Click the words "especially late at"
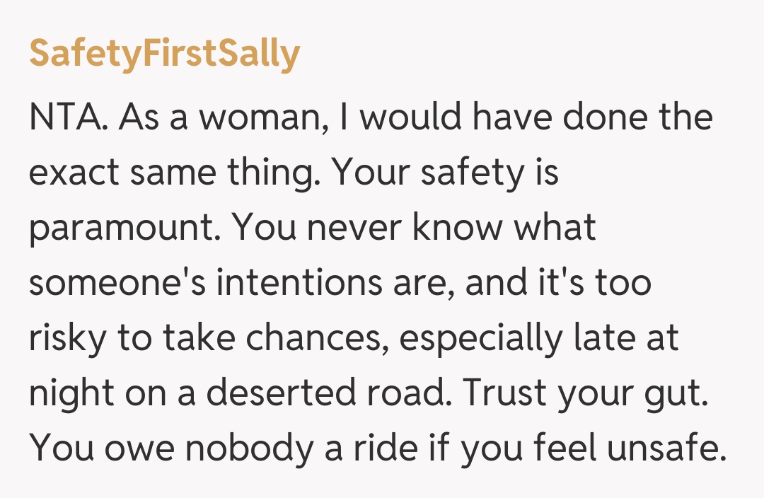Screen dimensions: 764x498 [x=539, y=337]
